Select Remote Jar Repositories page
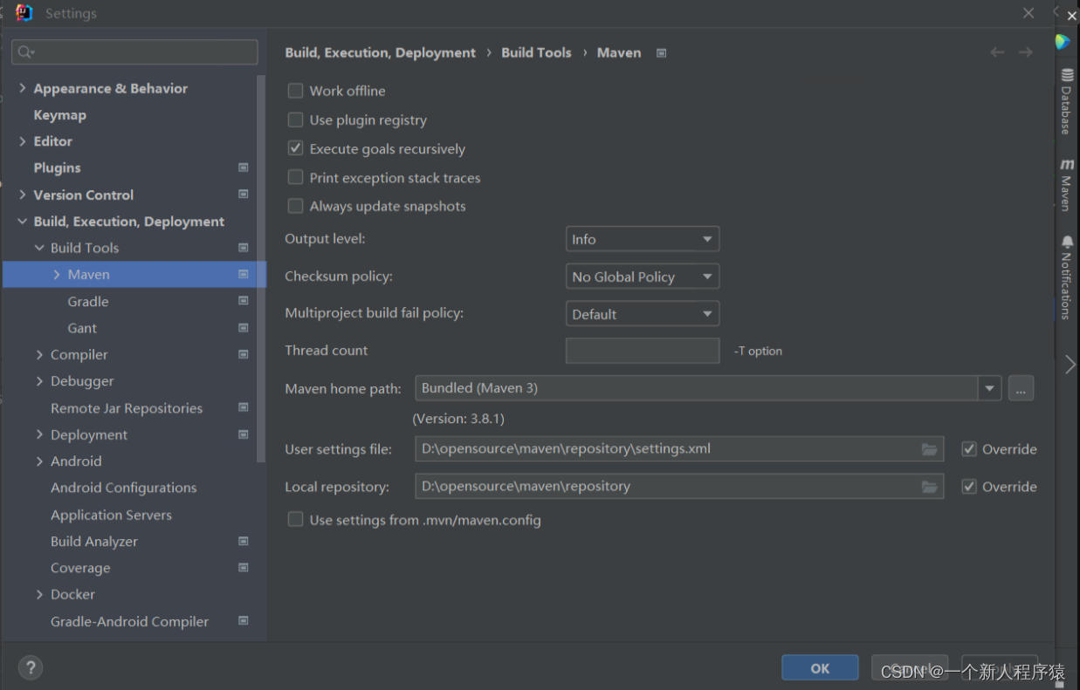The width and height of the screenshot is (1080, 690). coord(127,407)
